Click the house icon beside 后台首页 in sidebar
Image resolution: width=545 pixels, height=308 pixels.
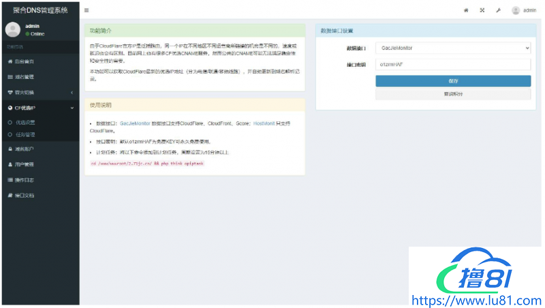point(10,61)
